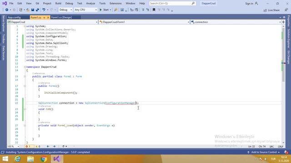Click the Decrease Indent toolbar icon
The width and height of the screenshot is (291, 163).
(132, 10)
